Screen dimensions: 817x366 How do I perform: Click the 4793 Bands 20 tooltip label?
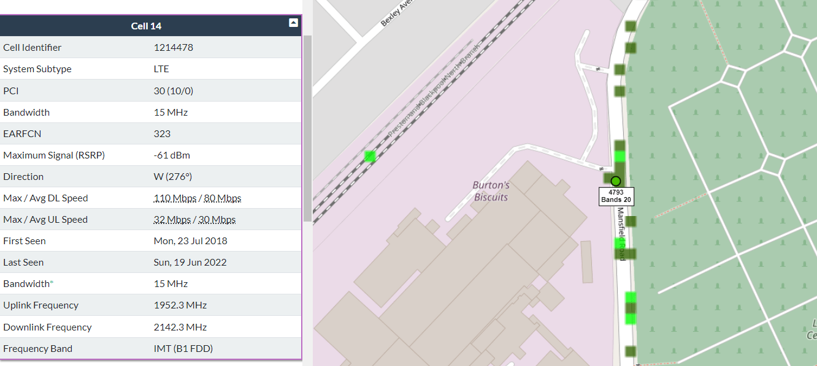click(616, 196)
